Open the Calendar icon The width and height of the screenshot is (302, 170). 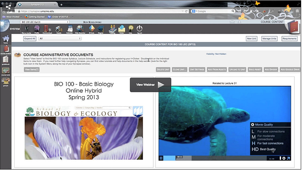click(69, 29)
